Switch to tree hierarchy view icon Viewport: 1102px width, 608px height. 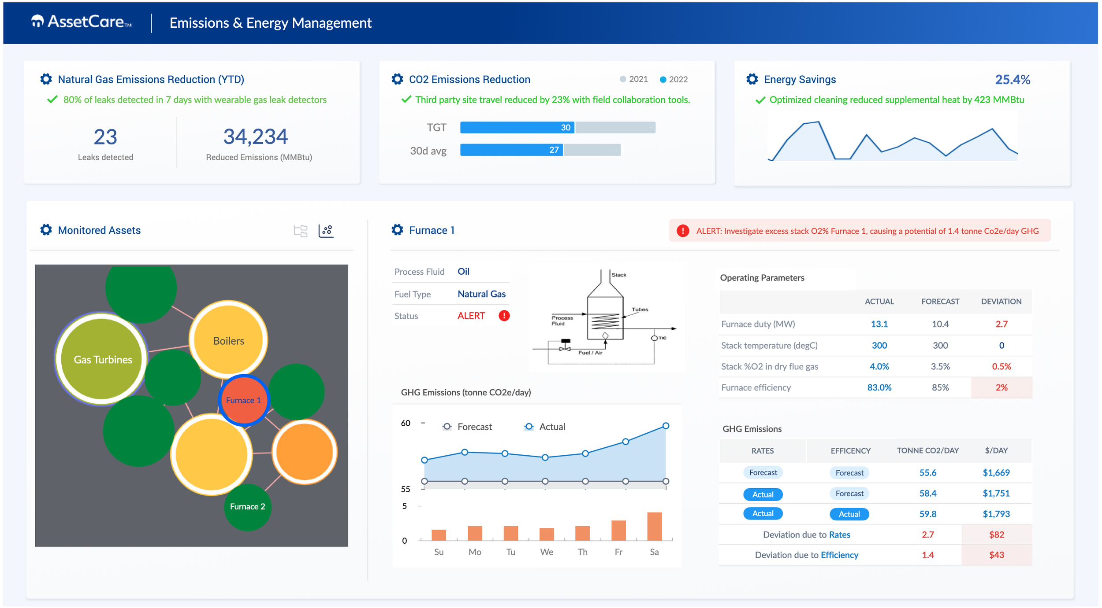(x=300, y=231)
